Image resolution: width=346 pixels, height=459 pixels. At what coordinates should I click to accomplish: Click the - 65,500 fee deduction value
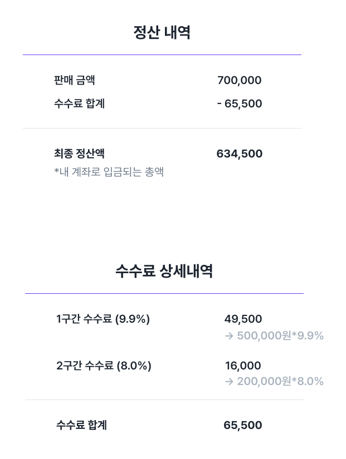point(240,103)
